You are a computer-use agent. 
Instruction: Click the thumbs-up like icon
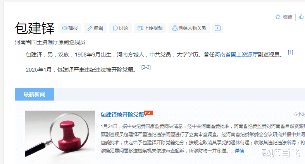[301, 17]
